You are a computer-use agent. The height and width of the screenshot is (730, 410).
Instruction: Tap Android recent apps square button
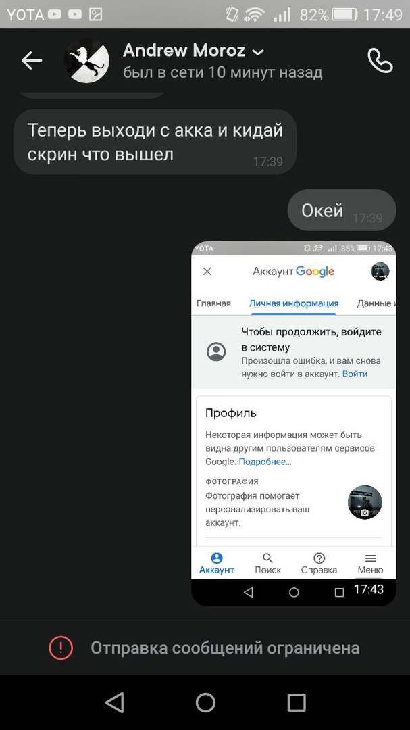click(296, 702)
